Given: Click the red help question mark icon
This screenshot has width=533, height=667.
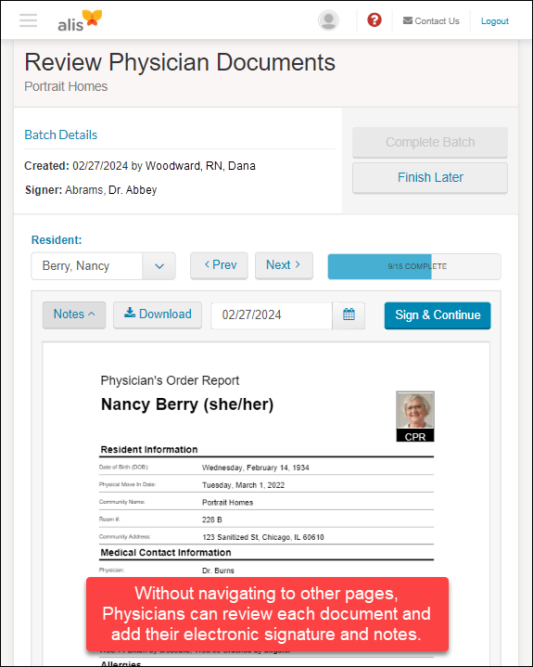Looking at the screenshot, I should pos(374,20).
